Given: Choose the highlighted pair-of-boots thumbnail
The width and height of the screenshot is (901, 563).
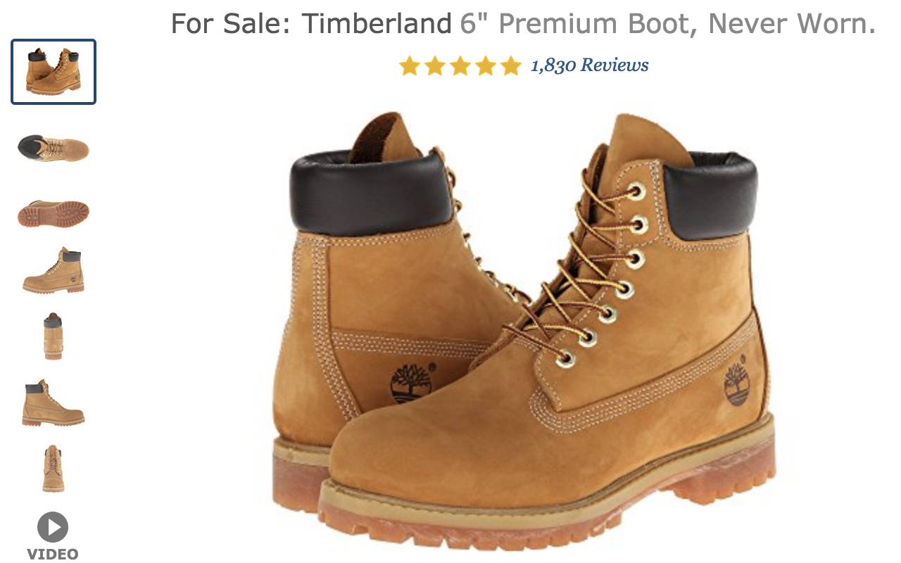Looking at the screenshot, I should coord(53,72).
